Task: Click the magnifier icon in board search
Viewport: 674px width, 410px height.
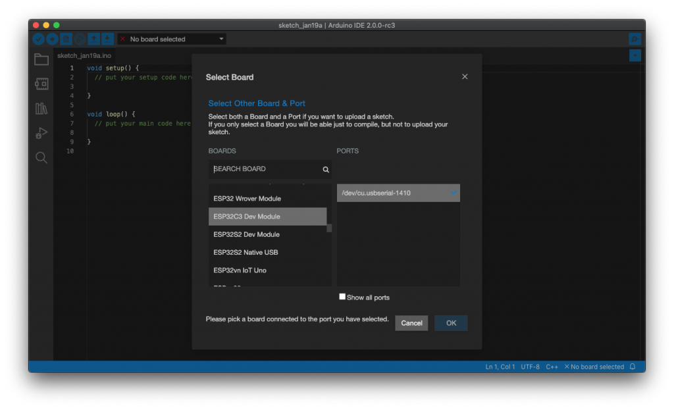Action: (326, 169)
